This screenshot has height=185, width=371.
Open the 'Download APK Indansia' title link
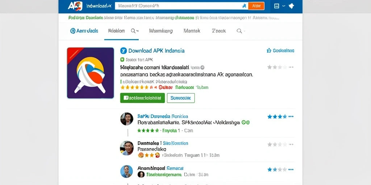(x=157, y=51)
